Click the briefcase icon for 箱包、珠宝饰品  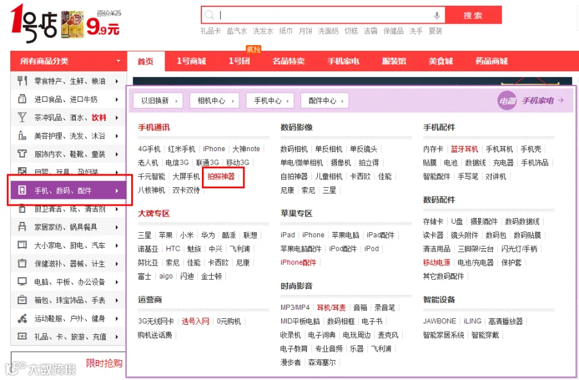pos(22,300)
